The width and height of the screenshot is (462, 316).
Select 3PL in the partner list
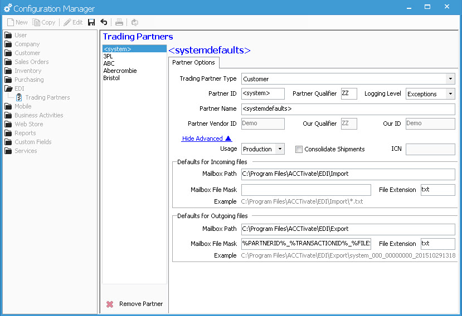[134, 56]
